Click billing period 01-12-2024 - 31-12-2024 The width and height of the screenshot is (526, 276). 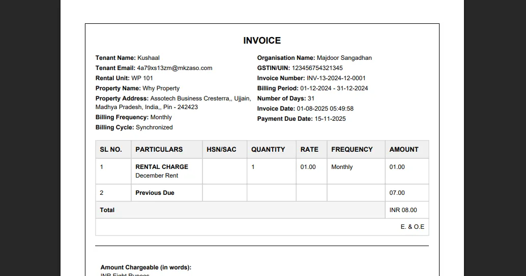click(334, 88)
